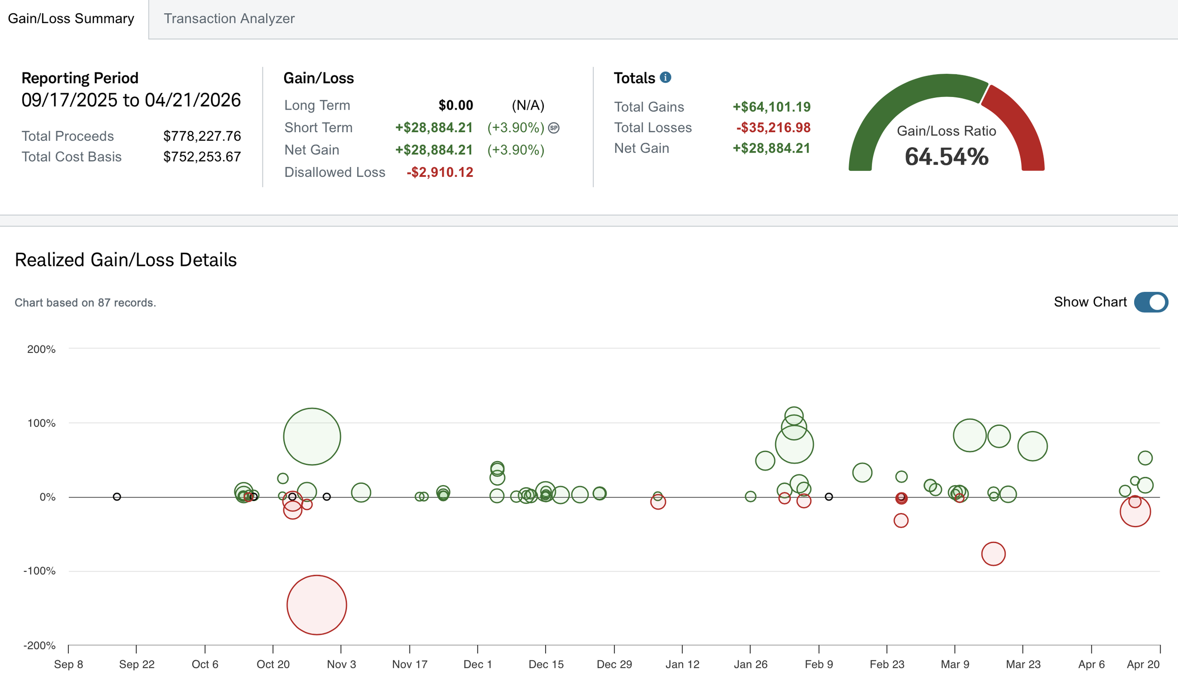The image size is (1178, 680).
Task: Click the black marker near Feb 9
Action: (x=829, y=496)
